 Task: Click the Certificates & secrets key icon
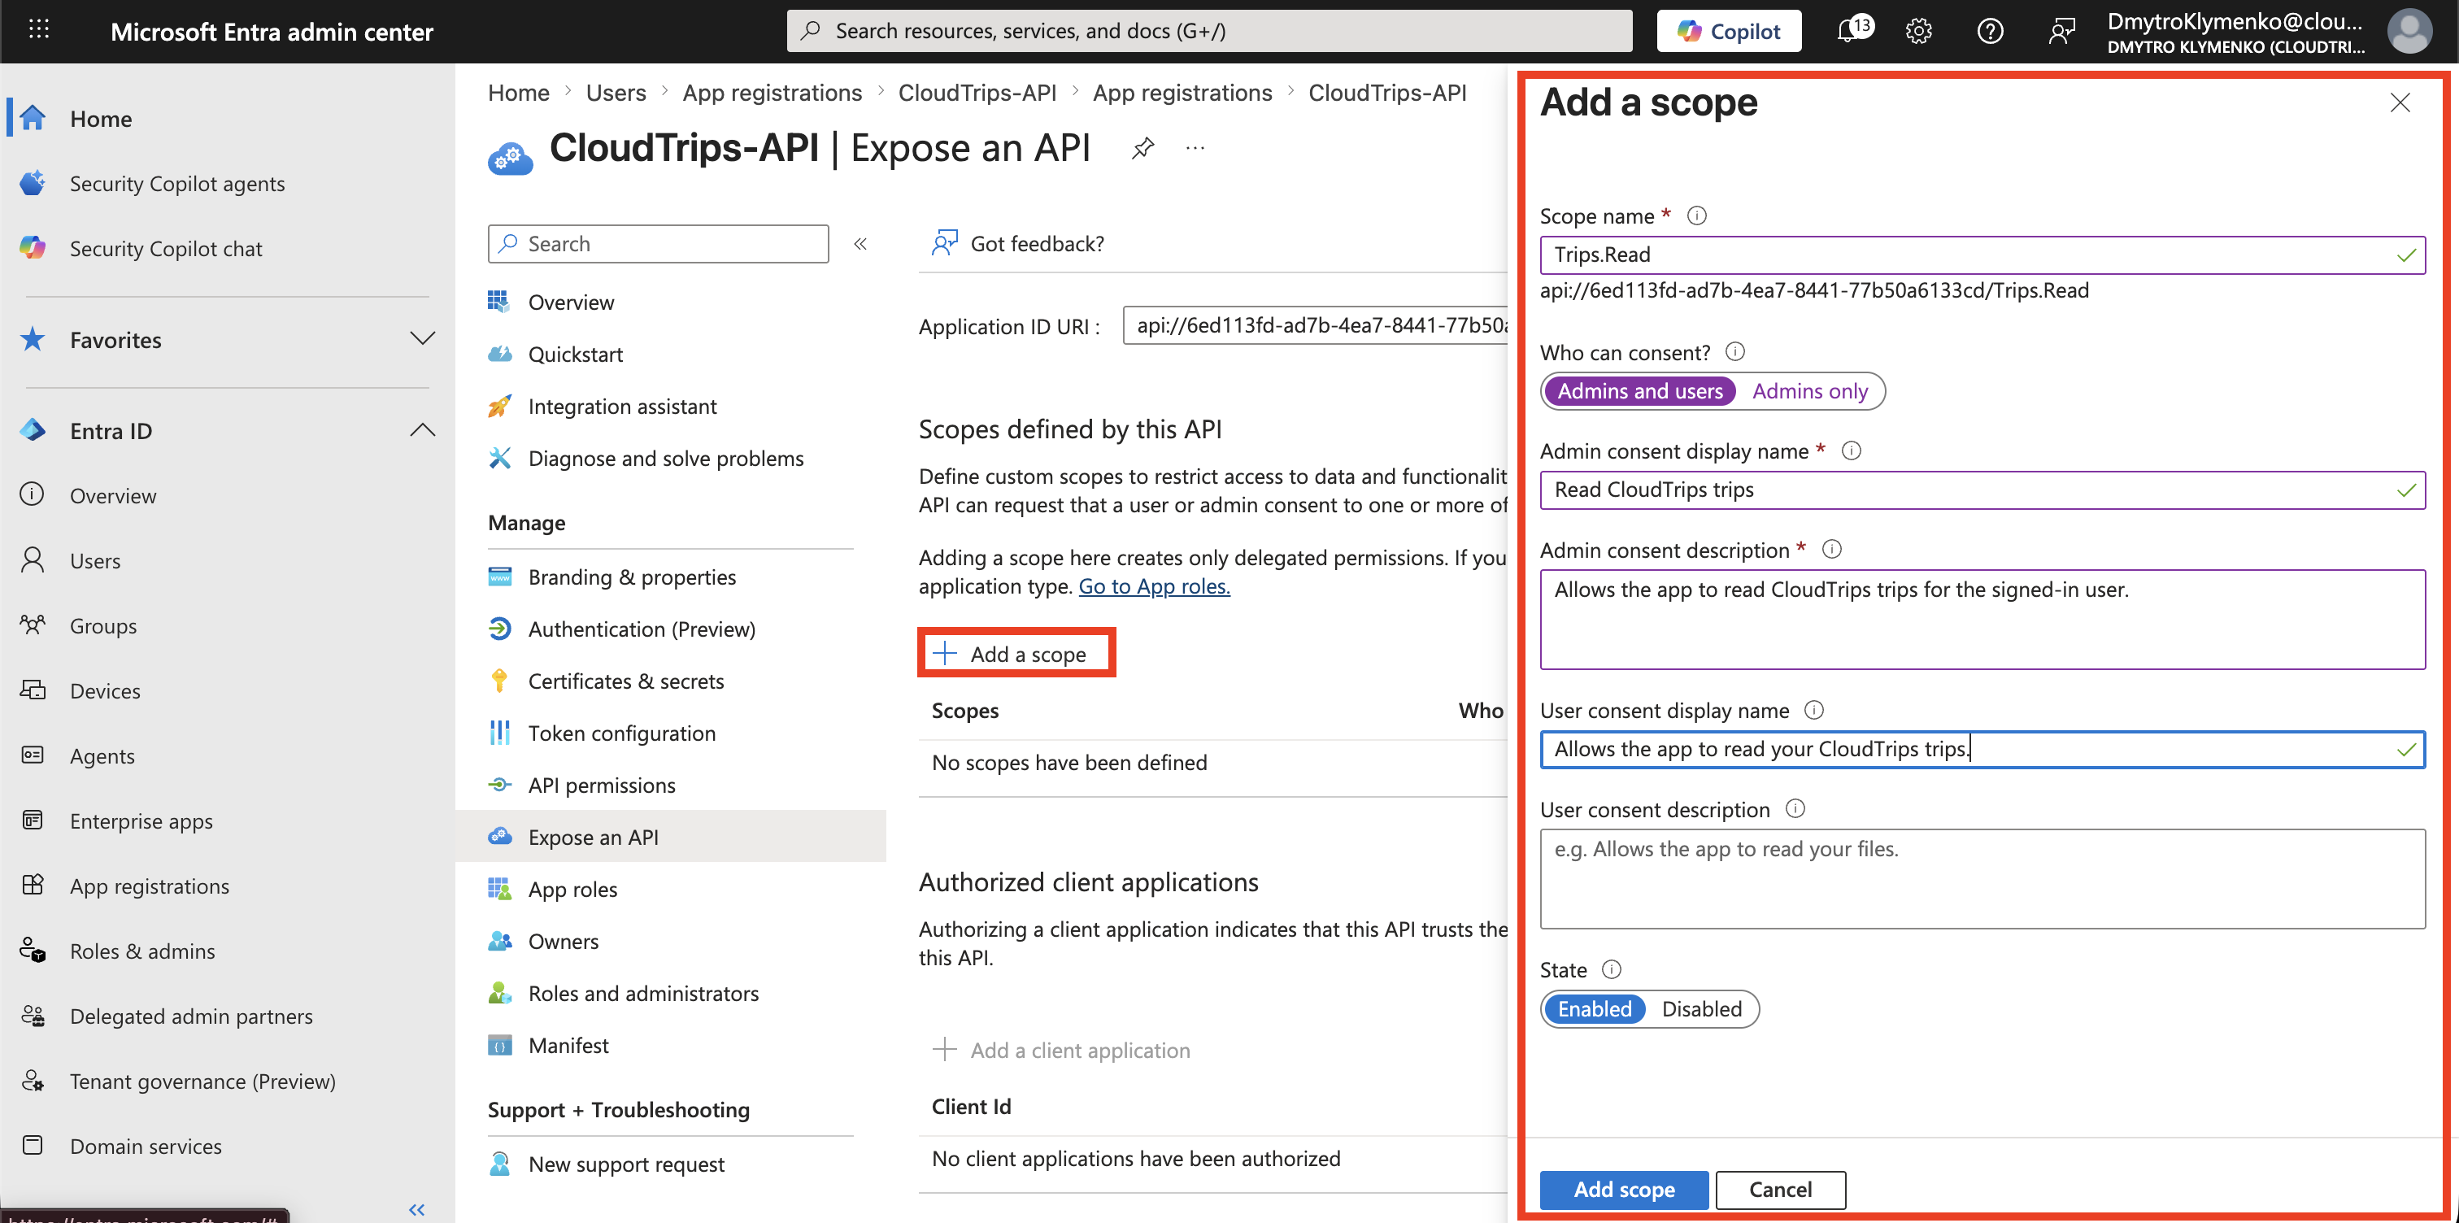click(500, 680)
